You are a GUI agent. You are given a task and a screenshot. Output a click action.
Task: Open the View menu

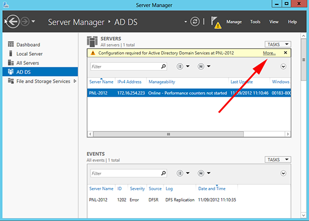(x=274, y=22)
